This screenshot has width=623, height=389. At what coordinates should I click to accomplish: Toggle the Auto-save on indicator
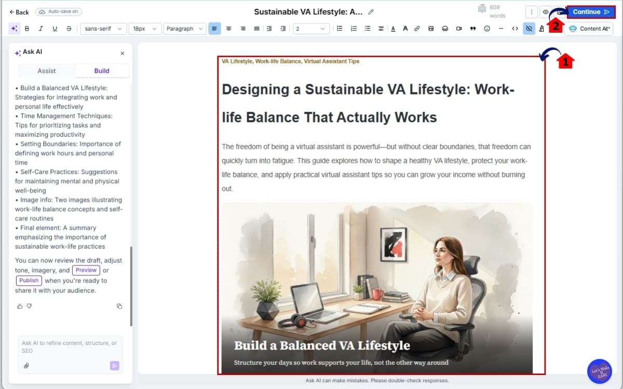59,12
